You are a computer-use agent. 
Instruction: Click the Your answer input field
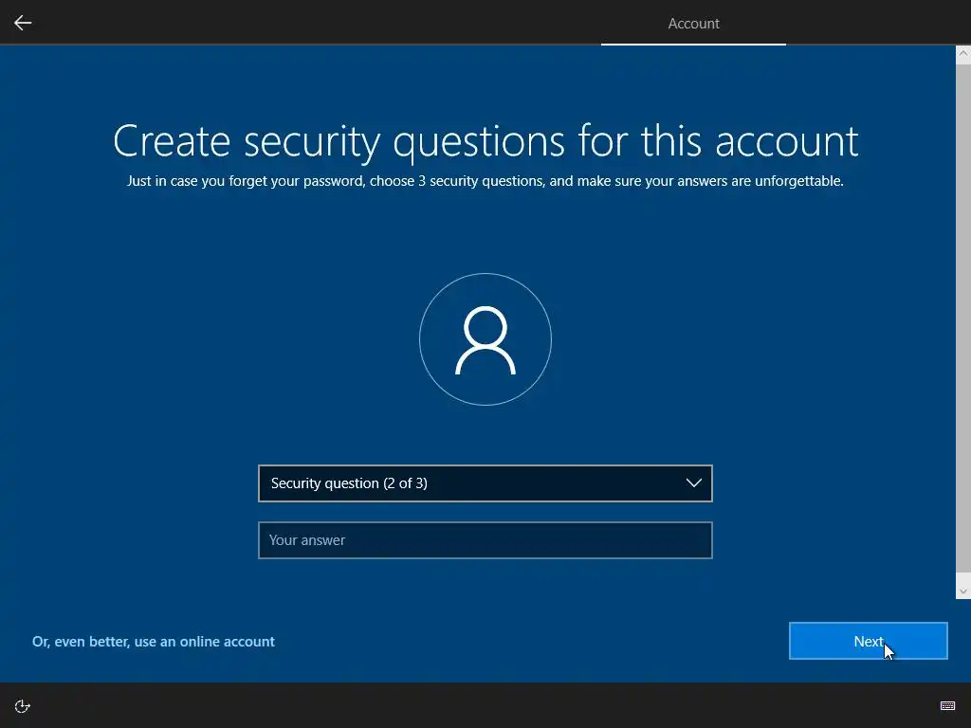tap(485, 540)
